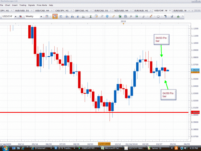Select the USD/CHF, W tab
Image resolution: width=201 pixels, height=151 pixels.
[x=161, y=11]
